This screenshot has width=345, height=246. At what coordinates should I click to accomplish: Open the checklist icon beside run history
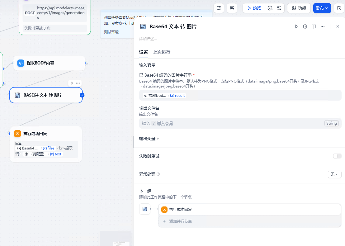click(279, 8)
